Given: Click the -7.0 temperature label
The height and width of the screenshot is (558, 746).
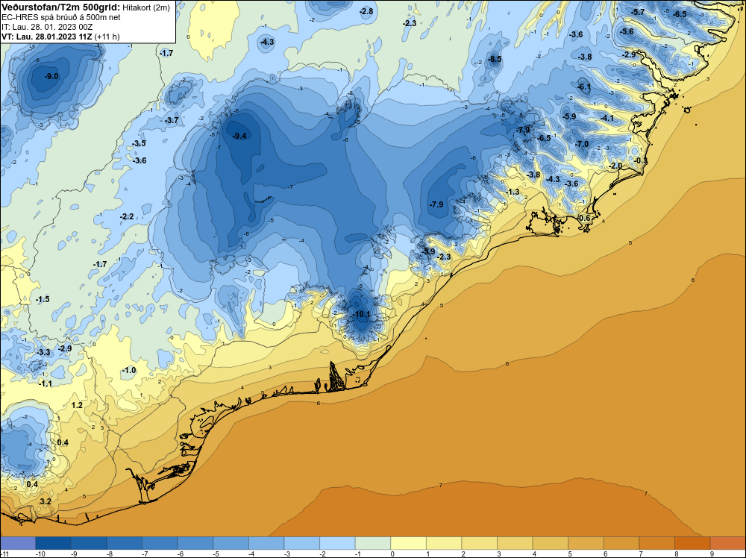Looking at the screenshot, I should click(581, 144).
